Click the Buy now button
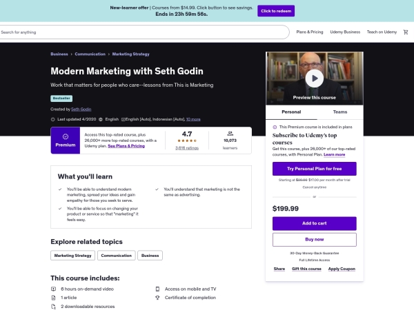Image resolution: width=414 pixels, height=310 pixels. click(x=314, y=239)
